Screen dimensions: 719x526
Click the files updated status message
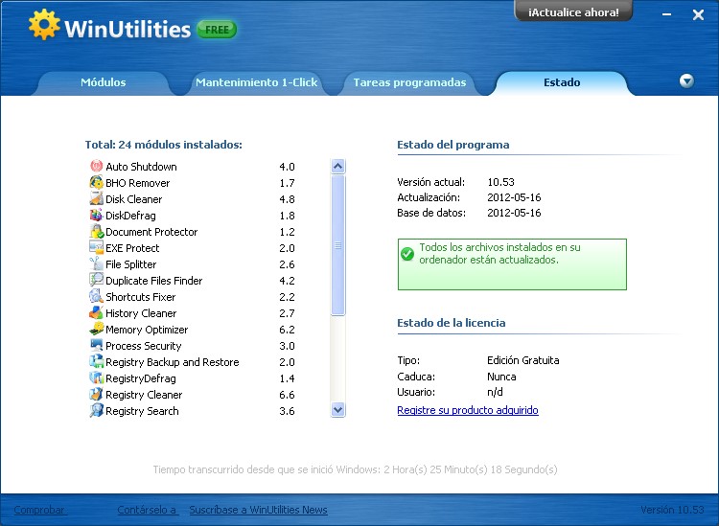[512, 264]
